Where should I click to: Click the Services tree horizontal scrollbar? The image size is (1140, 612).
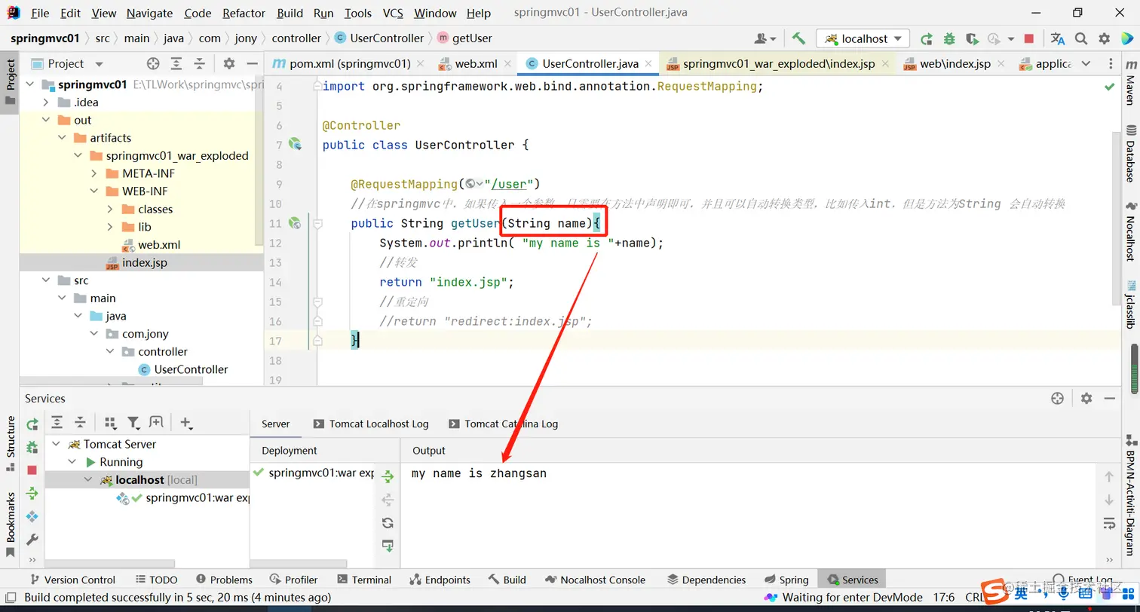click(110, 564)
